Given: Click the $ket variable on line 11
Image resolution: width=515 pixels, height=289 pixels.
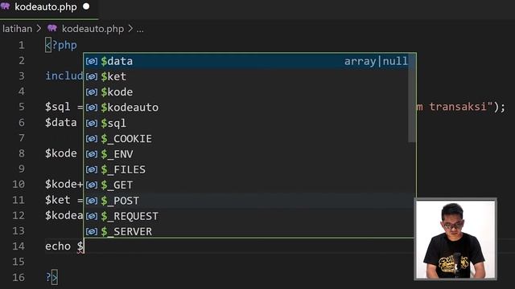Looking at the screenshot, I should pyautogui.click(x=58, y=200).
